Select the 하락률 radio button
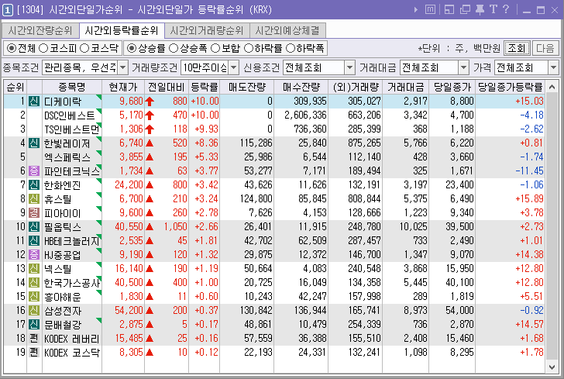 [249, 48]
